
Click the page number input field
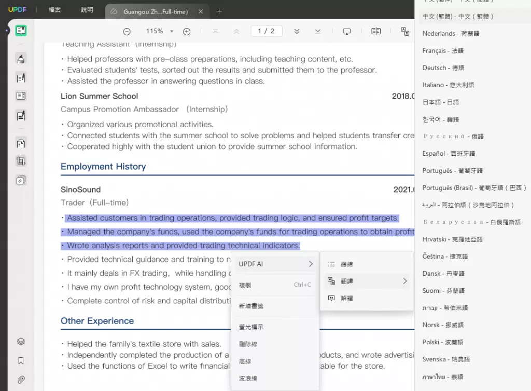(x=267, y=31)
